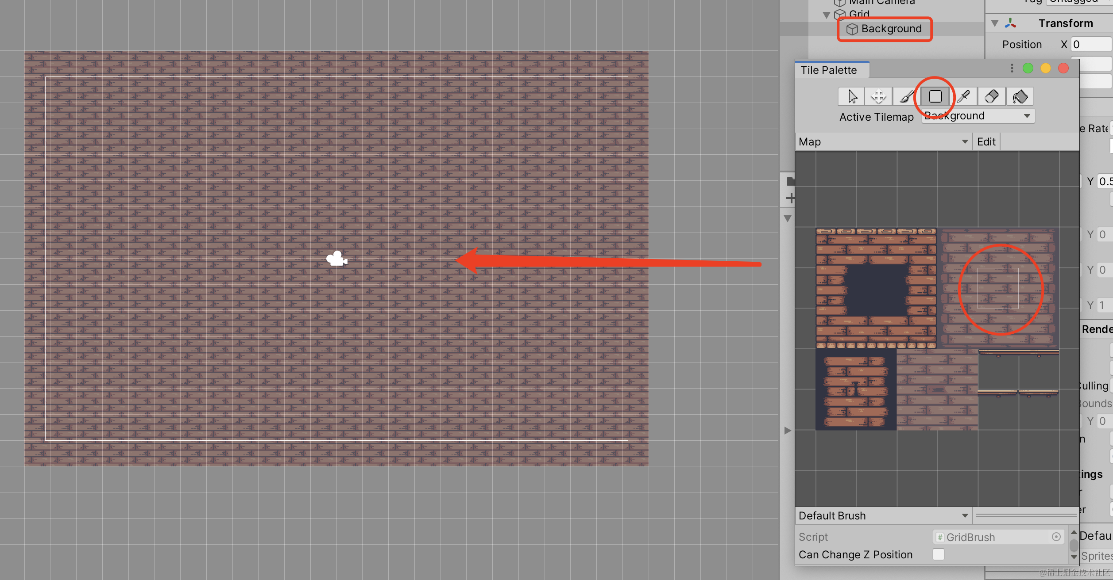Viewport: 1113px width, 580px height.
Task: Click the brush inspector scrollbar up arrow
Action: click(1074, 532)
